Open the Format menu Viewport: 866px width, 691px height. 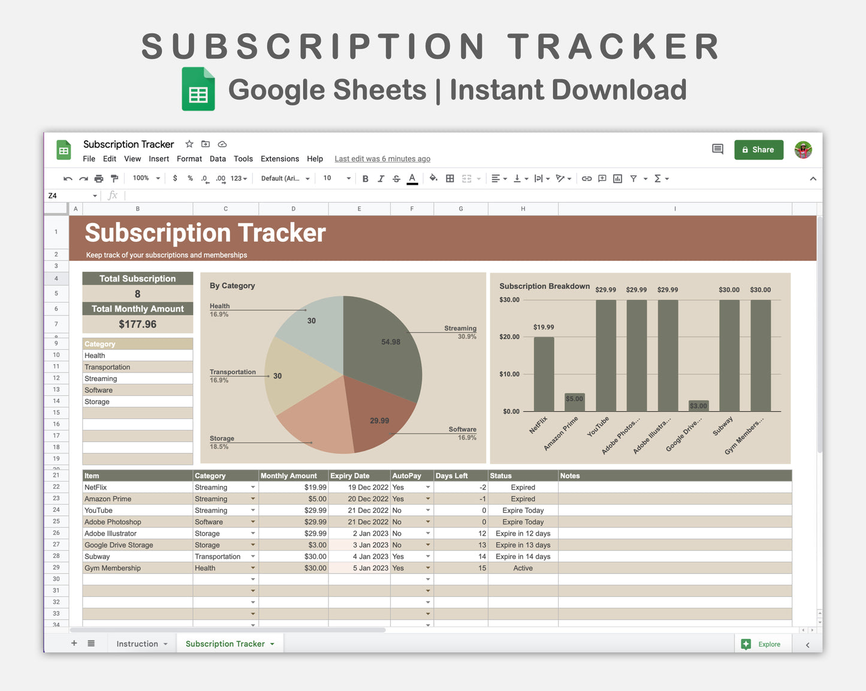pyautogui.click(x=189, y=158)
